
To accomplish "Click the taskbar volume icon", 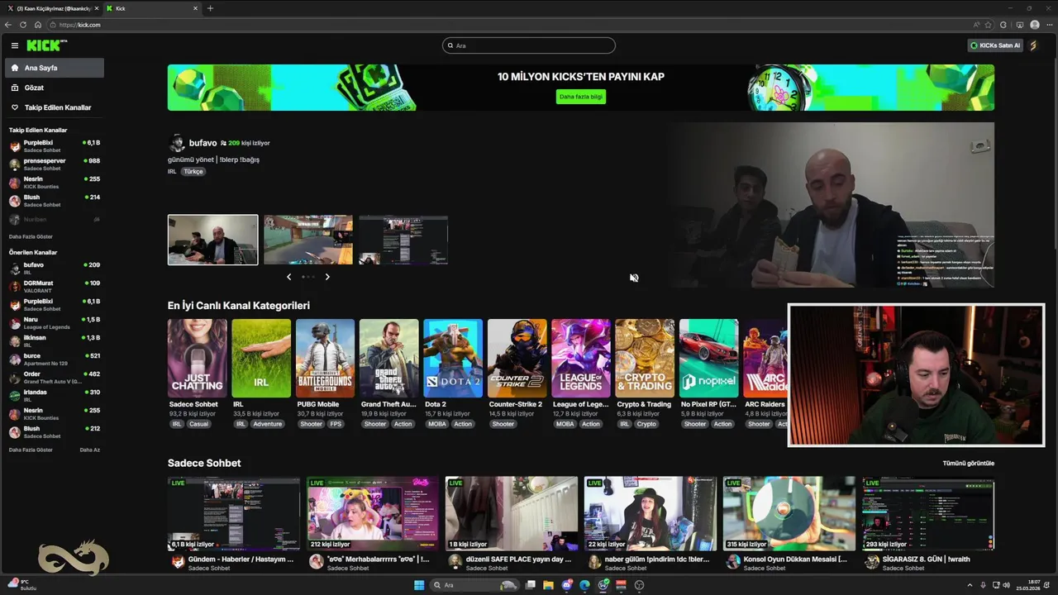I will (1006, 585).
